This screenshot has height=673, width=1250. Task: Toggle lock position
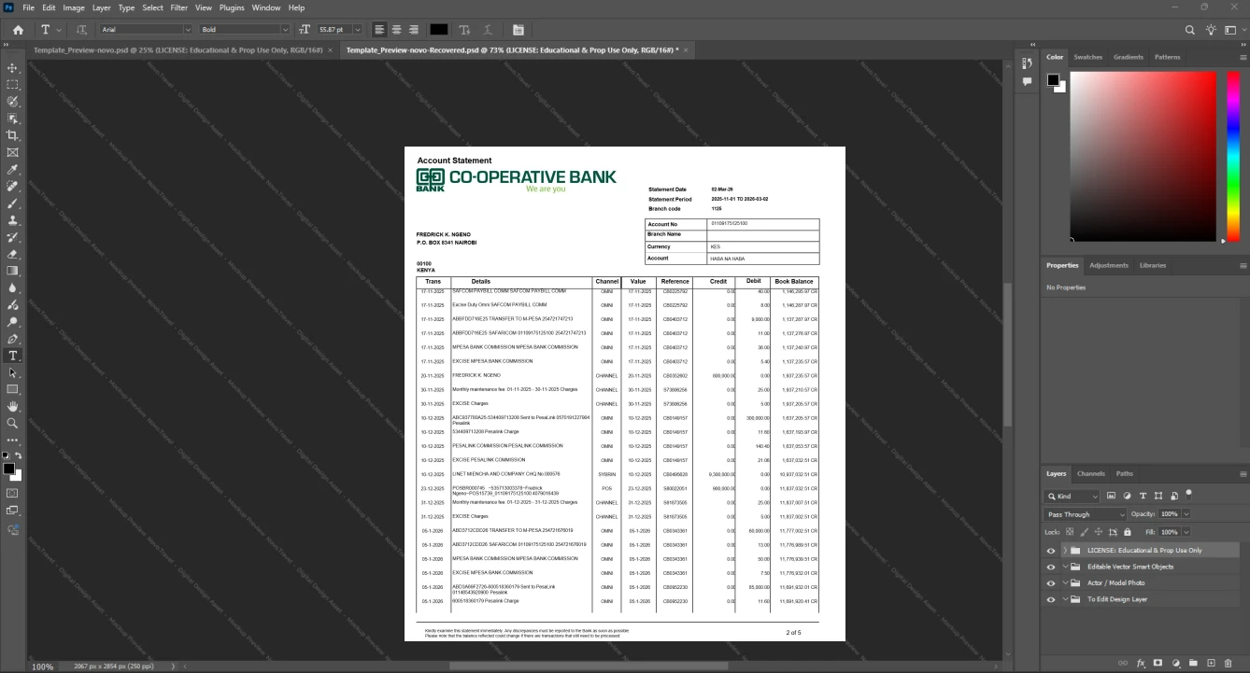pos(1099,531)
